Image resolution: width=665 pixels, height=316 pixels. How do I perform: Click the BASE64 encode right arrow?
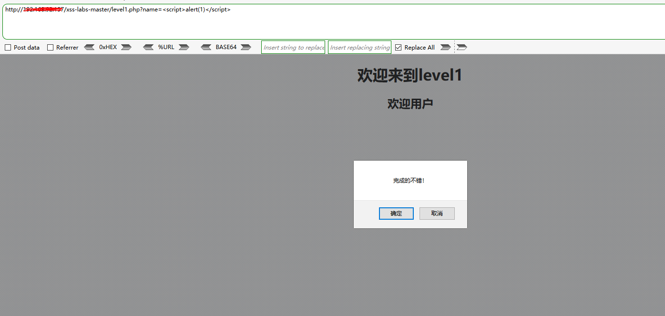246,47
